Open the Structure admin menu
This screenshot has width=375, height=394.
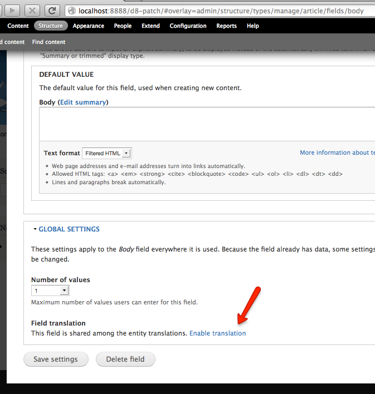pyautogui.click(x=51, y=26)
